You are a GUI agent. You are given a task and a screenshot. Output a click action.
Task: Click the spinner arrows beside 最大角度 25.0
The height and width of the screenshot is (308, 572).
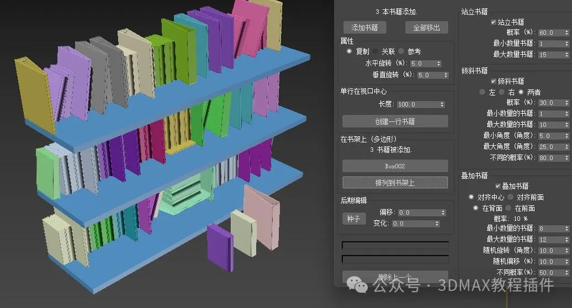(x=566, y=147)
